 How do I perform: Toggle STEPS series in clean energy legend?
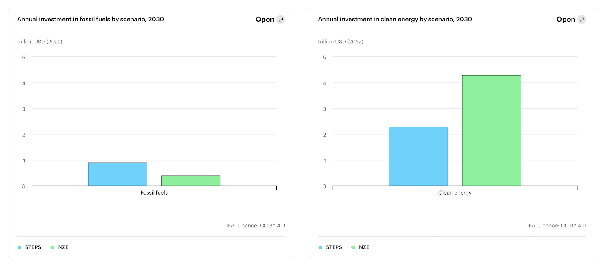330,247
